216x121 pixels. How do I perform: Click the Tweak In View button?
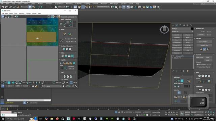tap(204, 45)
